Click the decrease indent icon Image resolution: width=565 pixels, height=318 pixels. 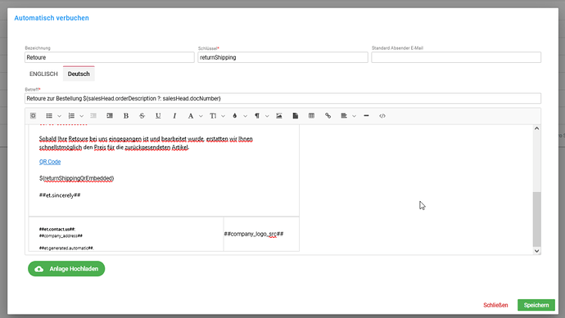(x=93, y=116)
